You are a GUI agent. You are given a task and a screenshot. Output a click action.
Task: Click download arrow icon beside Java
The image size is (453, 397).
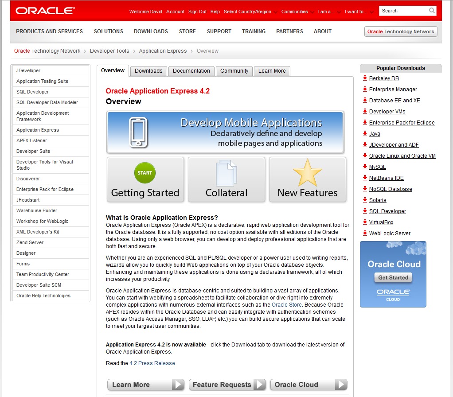[365, 133]
